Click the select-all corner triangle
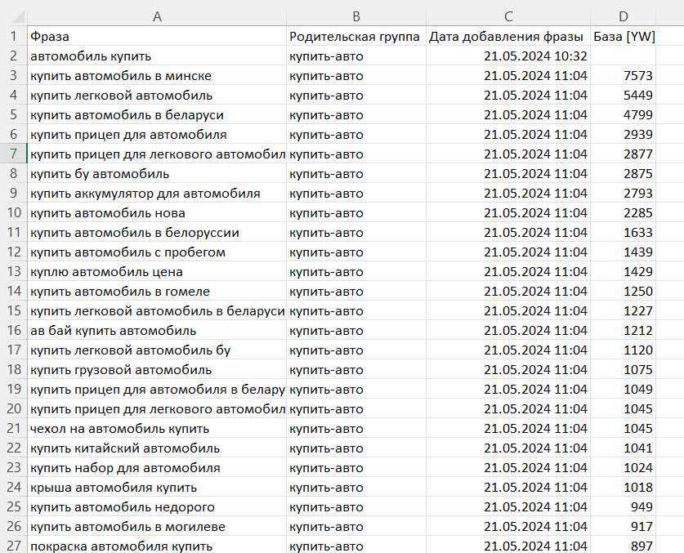Image resolution: width=684 pixels, height=553 pixels. (x=16, y=16)
